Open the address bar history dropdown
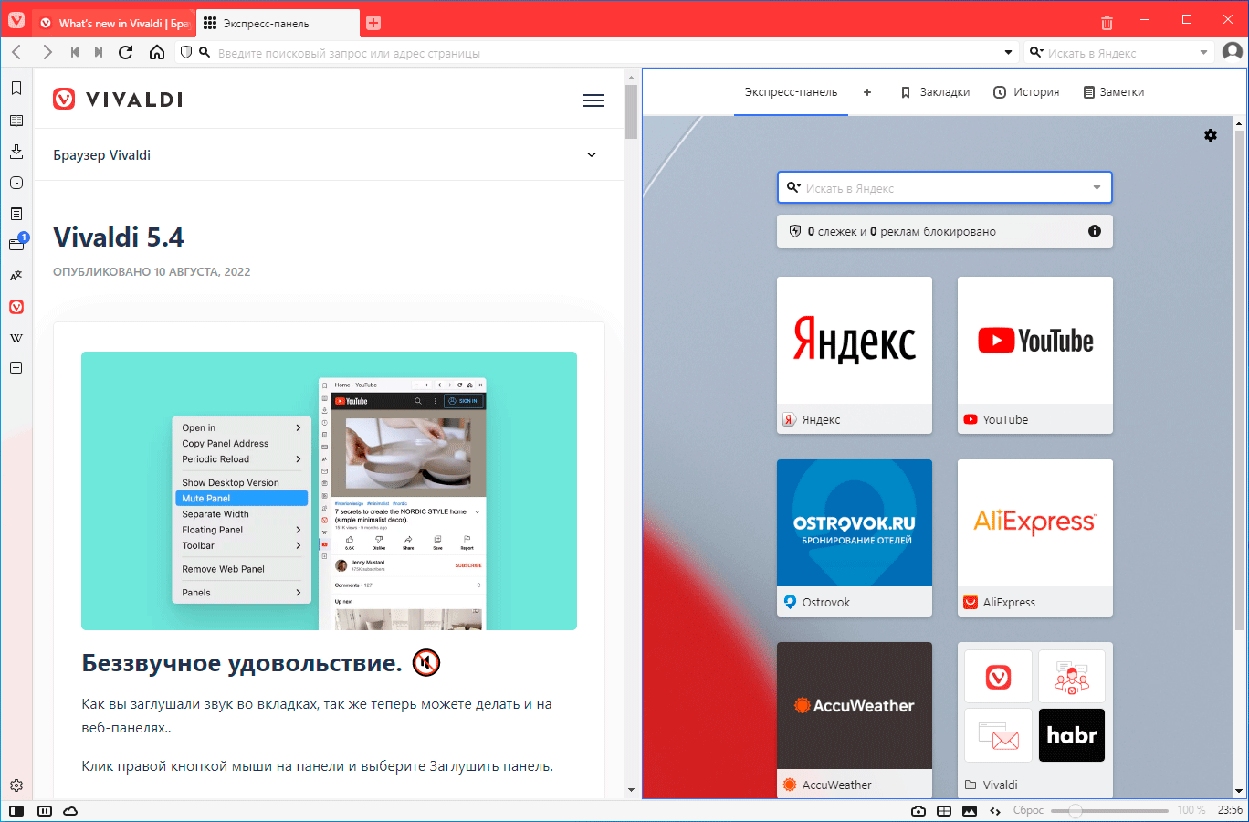Screen dimensions: 1249x822 point(1009,53)
